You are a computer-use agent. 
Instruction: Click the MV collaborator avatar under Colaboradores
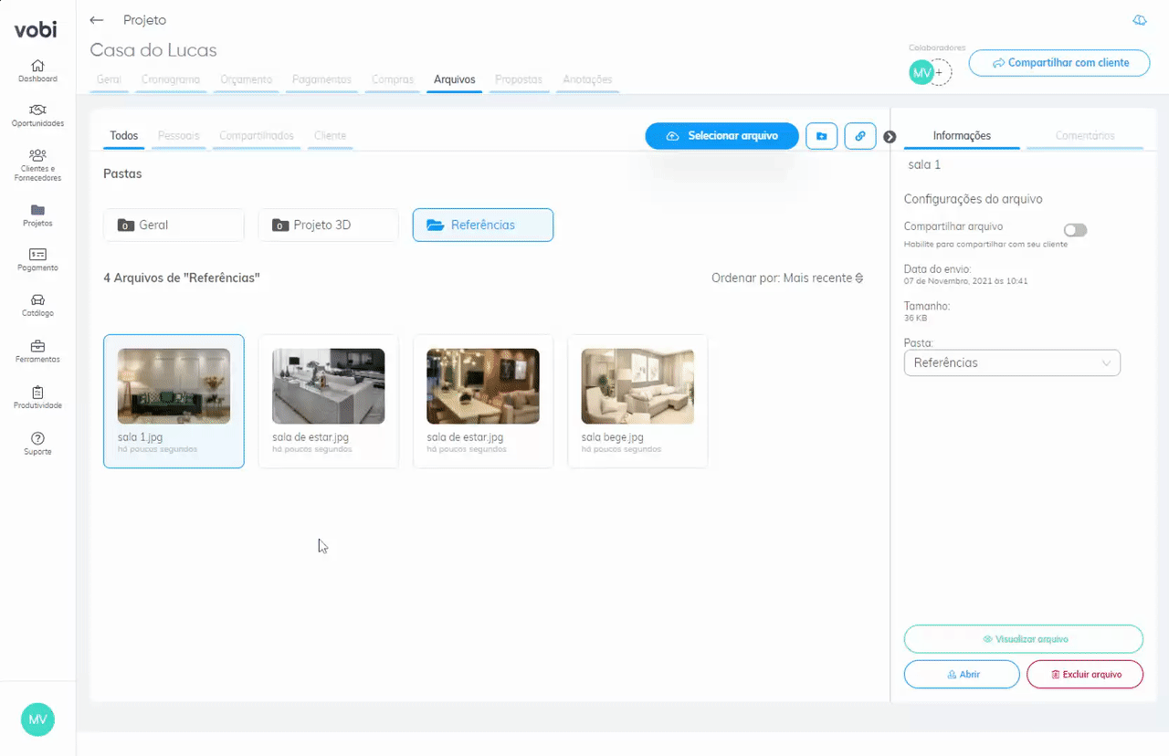[921, 73]
